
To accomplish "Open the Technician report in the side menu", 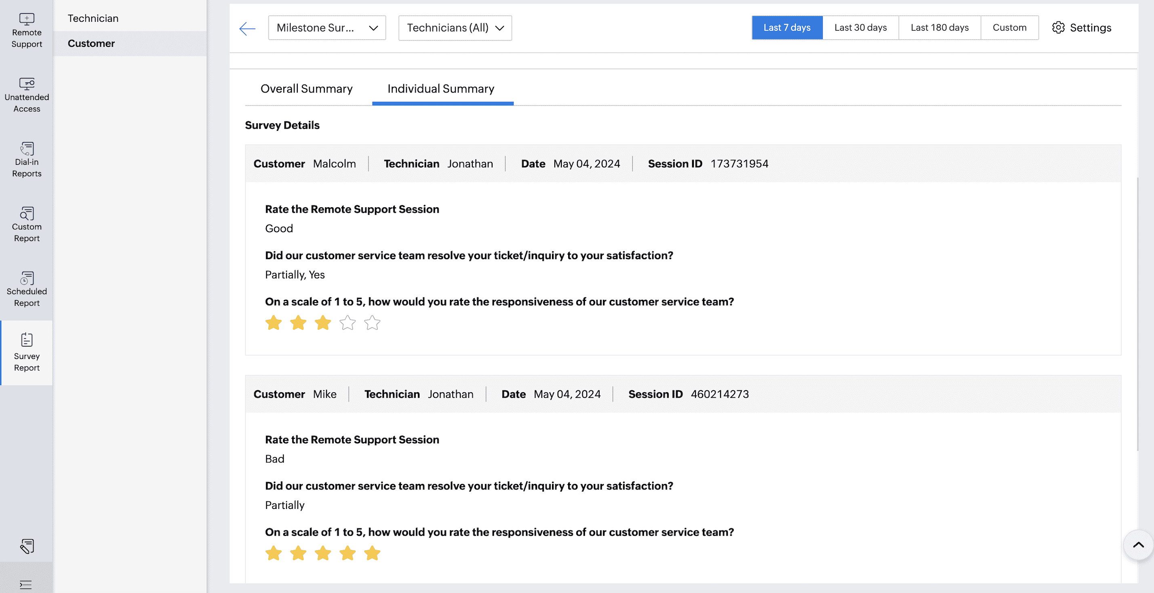I will 93,18.
